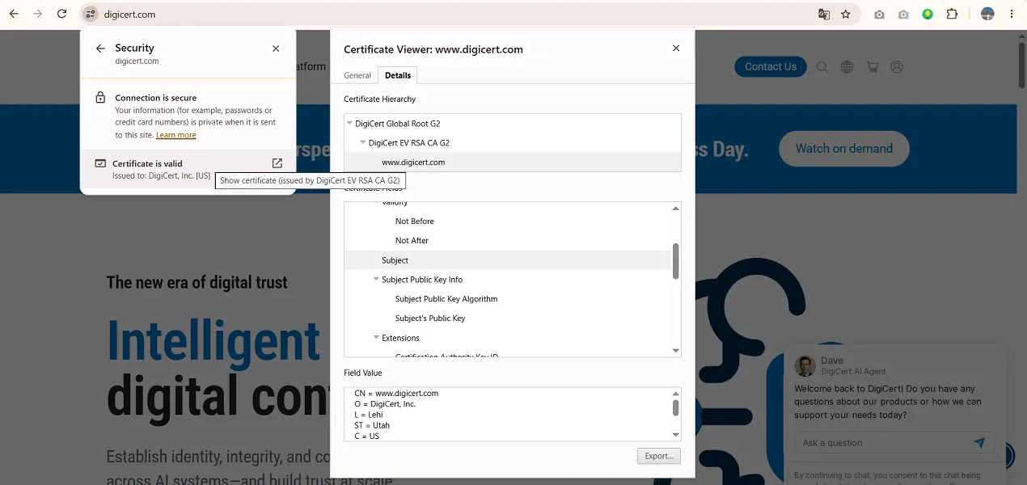Click the 'ST = Utah' value line

[372, 425]
